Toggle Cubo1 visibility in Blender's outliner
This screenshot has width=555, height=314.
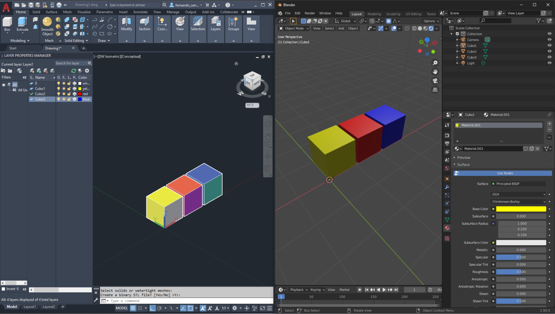coord(550,45)
